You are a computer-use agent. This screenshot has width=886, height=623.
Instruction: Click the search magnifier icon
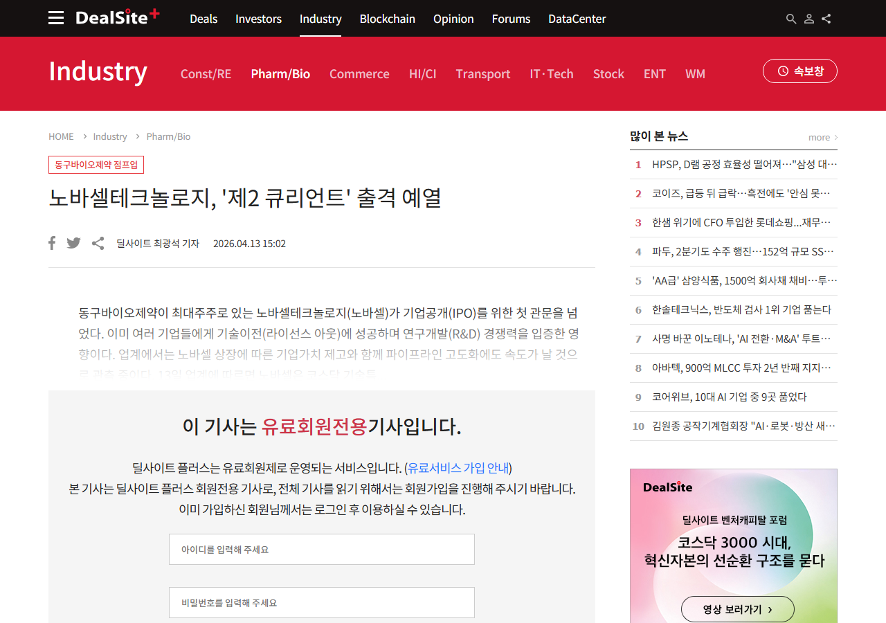[x=791, y=19]
